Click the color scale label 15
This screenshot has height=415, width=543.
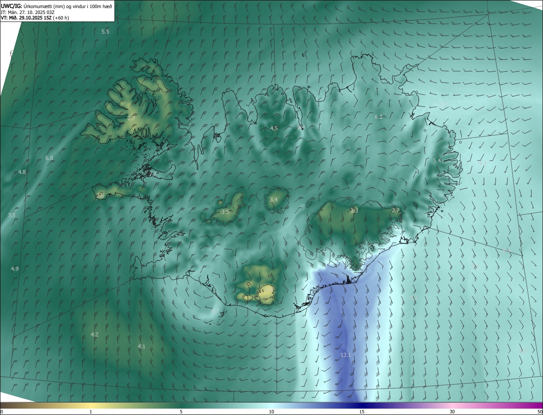[362, 412]
